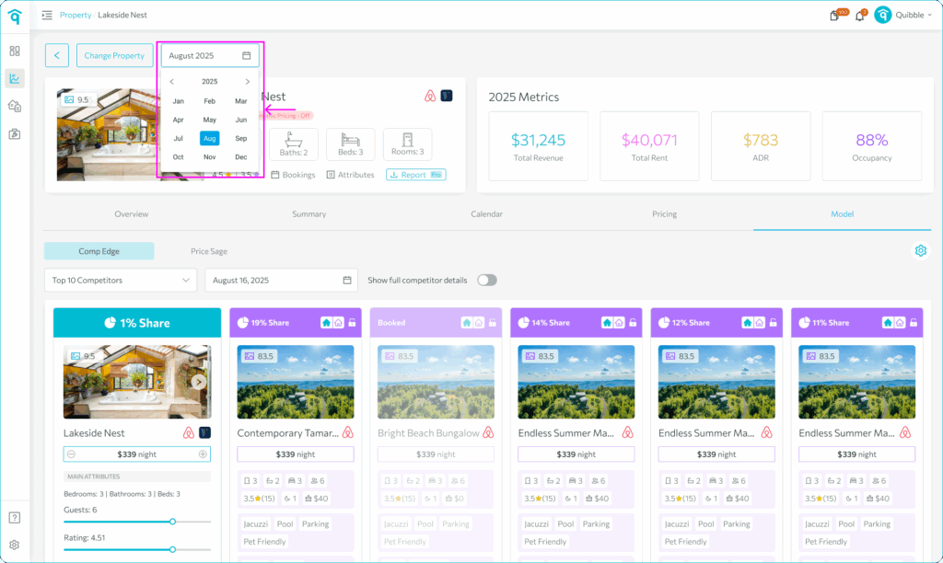
Task: Select the filled home icon on 19% Share card
Action: [326, 323]
